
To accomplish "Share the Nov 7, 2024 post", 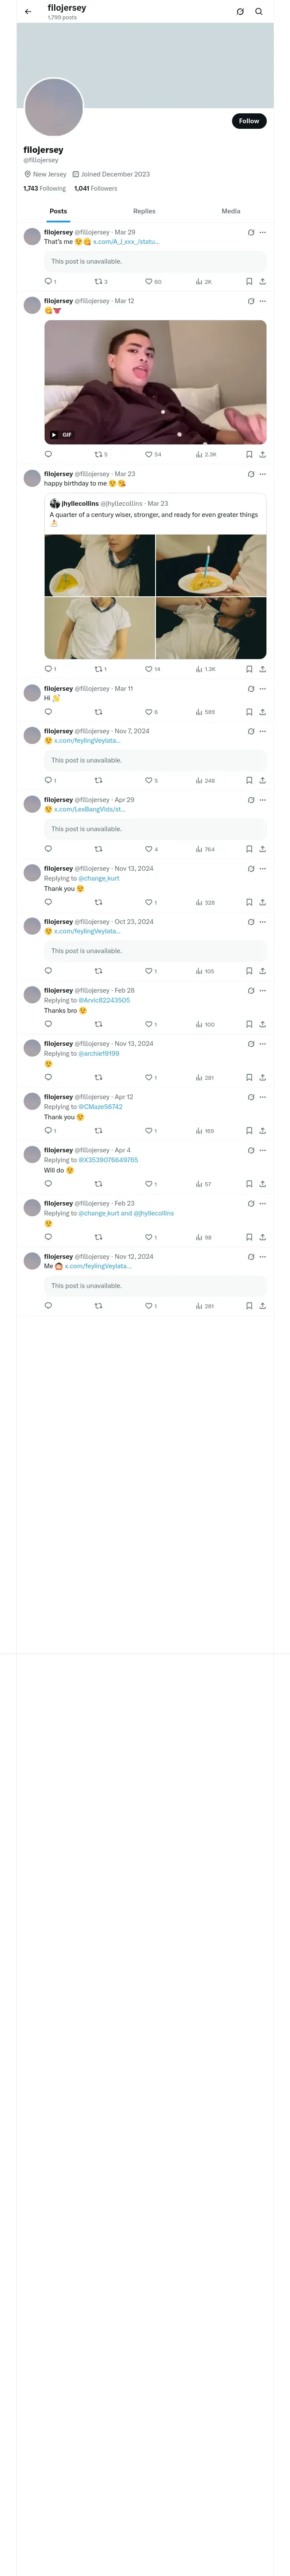I will (x=262, y=780).
